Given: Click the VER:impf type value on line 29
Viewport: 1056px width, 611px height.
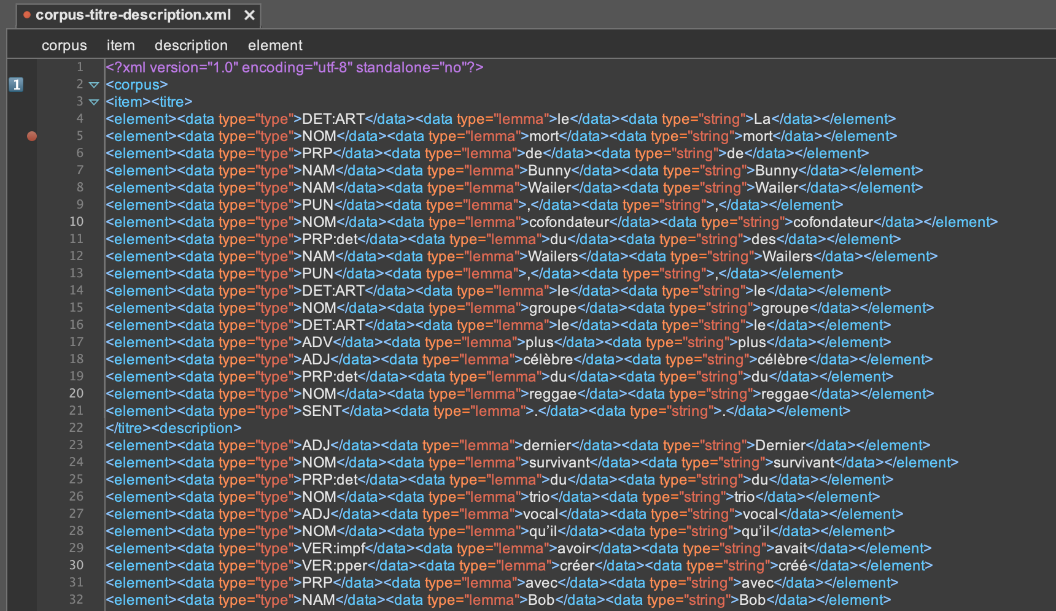Looking at the screenshot, I should pos(333,548).
